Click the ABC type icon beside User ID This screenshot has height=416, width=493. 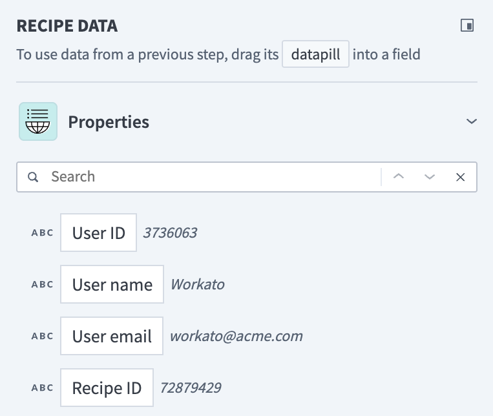click(x=43, y=233)
